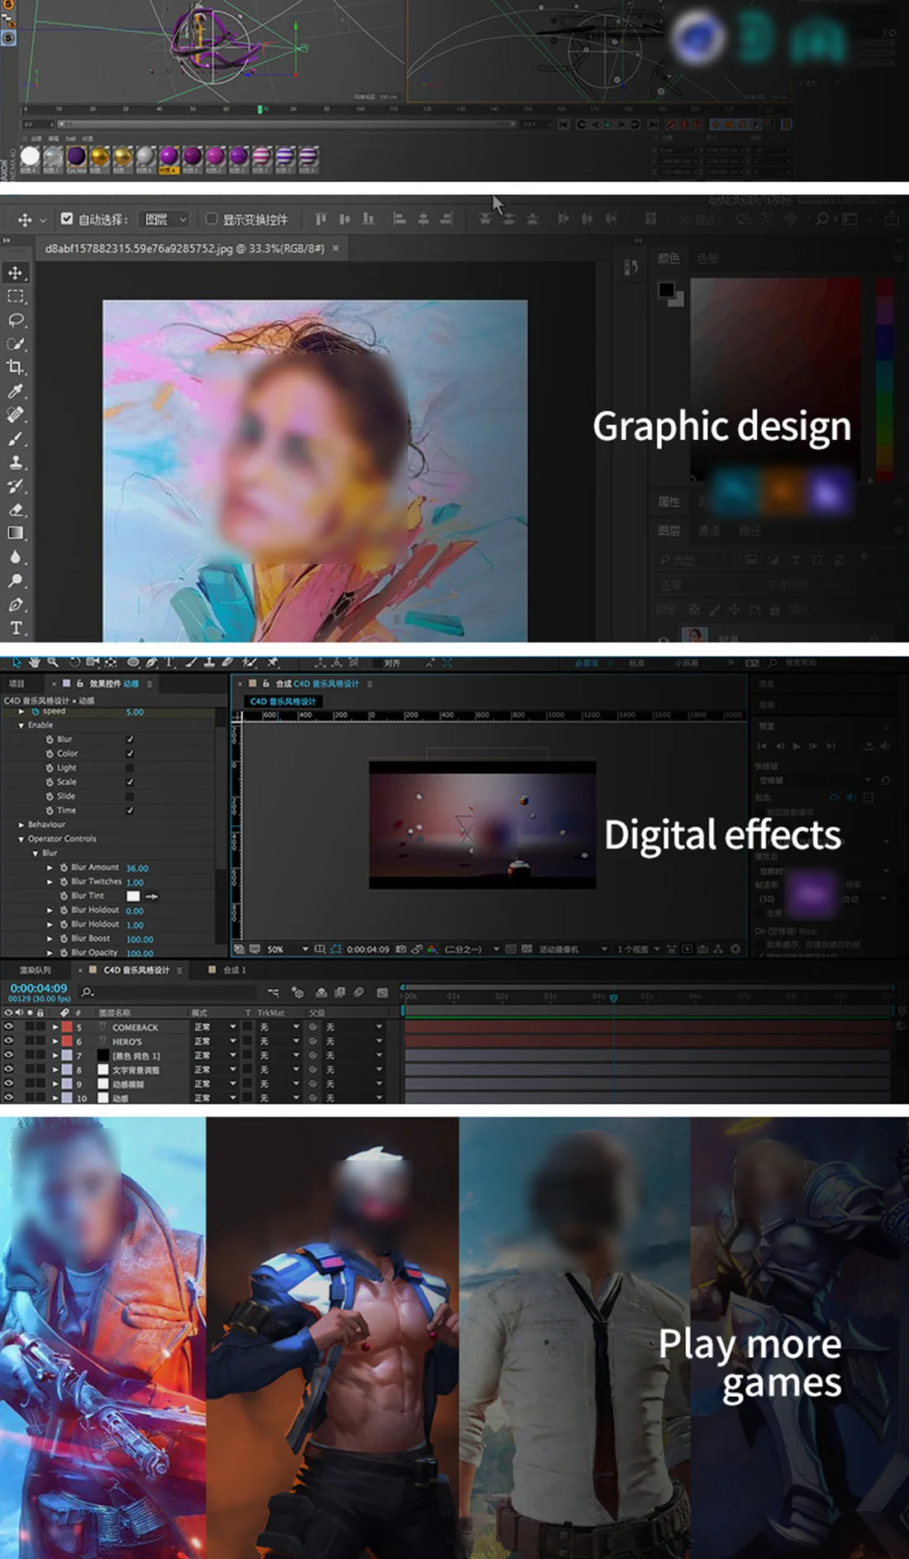Select the Lasso tool in Photoshop toolbar
This screenshot has width=909, height=1559.
point(16,320)
